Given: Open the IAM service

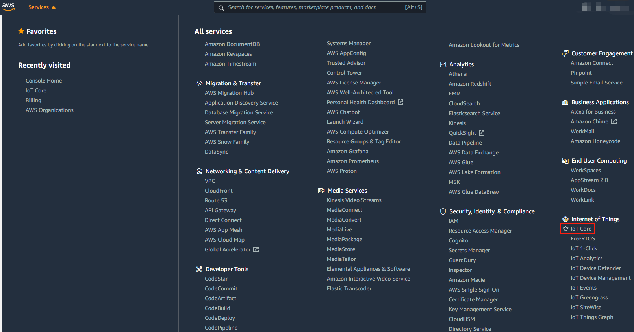Looking at the screenshot, I should tap(454, 221).
